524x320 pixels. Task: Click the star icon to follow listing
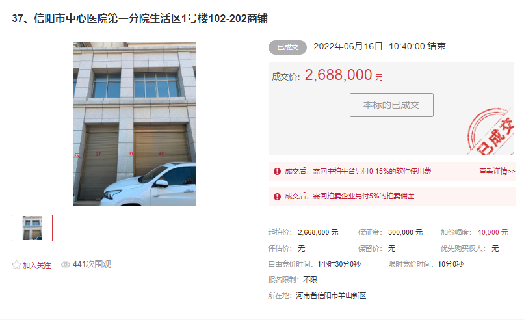(16, 265)
